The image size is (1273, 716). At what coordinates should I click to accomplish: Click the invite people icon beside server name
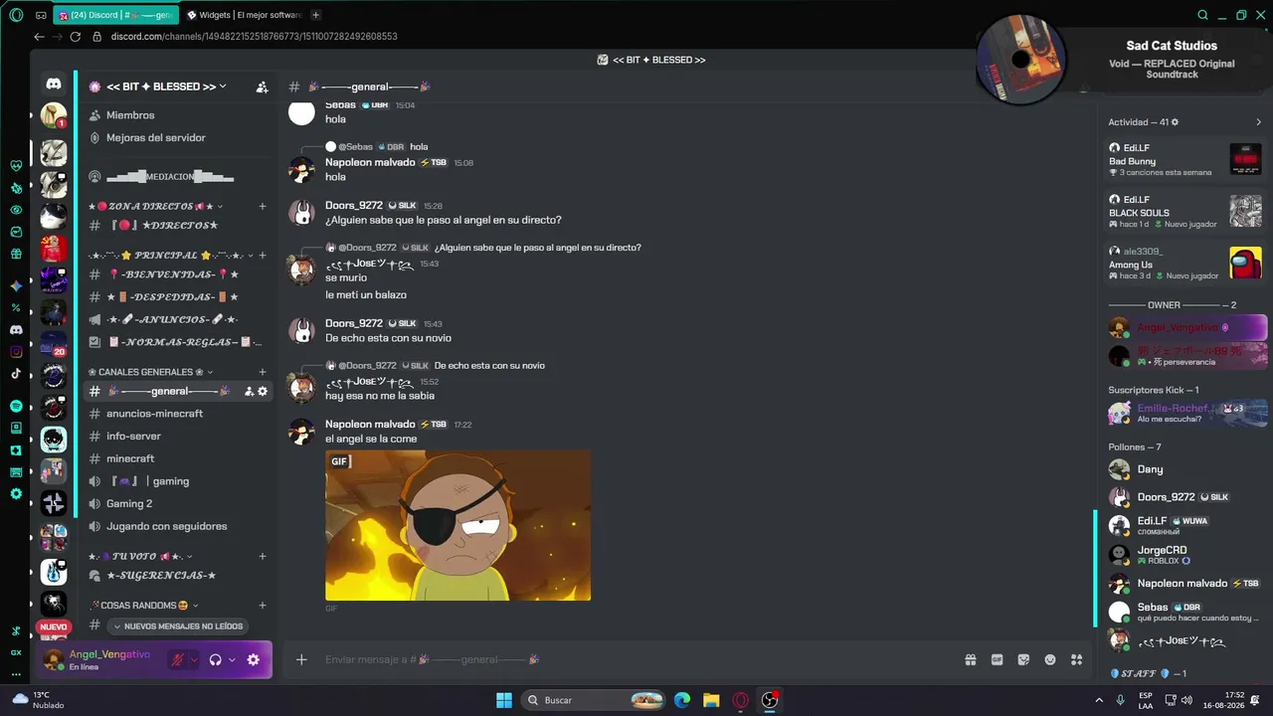(x=262, y=87)
